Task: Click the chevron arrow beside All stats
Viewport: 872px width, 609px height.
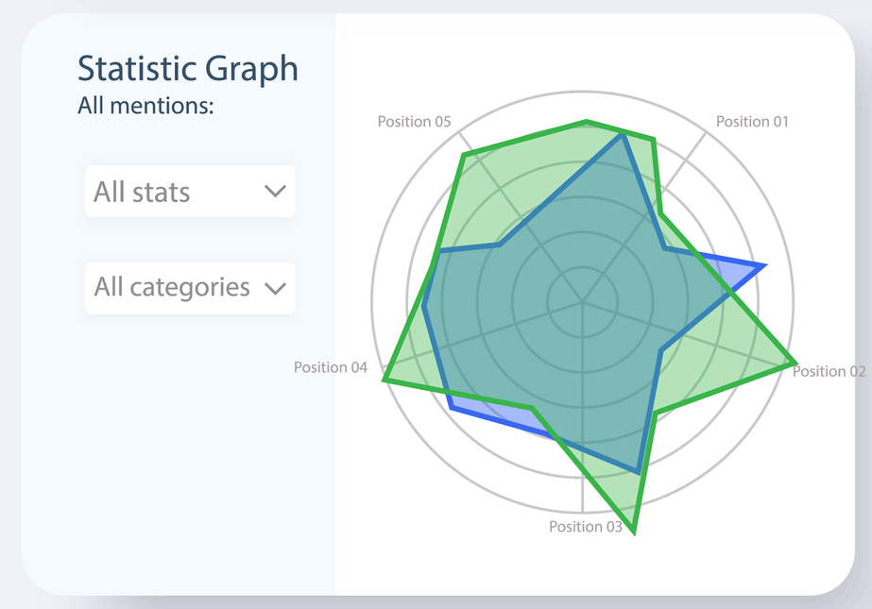Action: click(275, 192)
